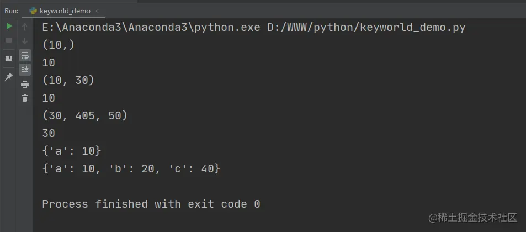Toggle Soft-Wrap for the console output
Image resolution: width=526 pixels, height=232 pixels.
25,55
